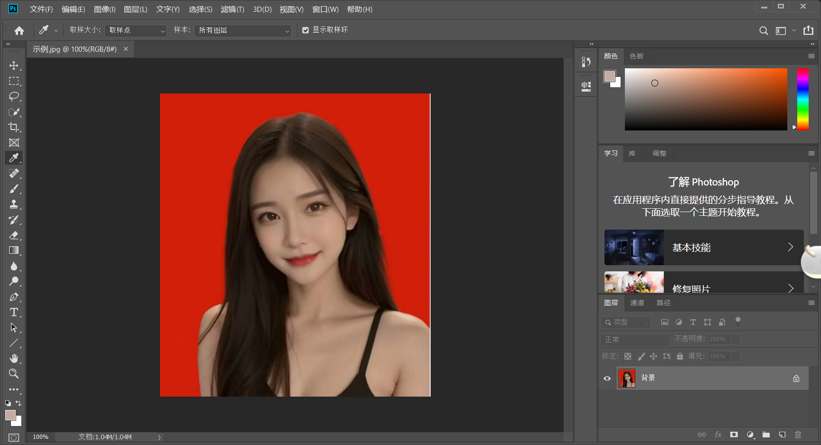
Task: Select the Line tool
Action: (x=14, y=343)
